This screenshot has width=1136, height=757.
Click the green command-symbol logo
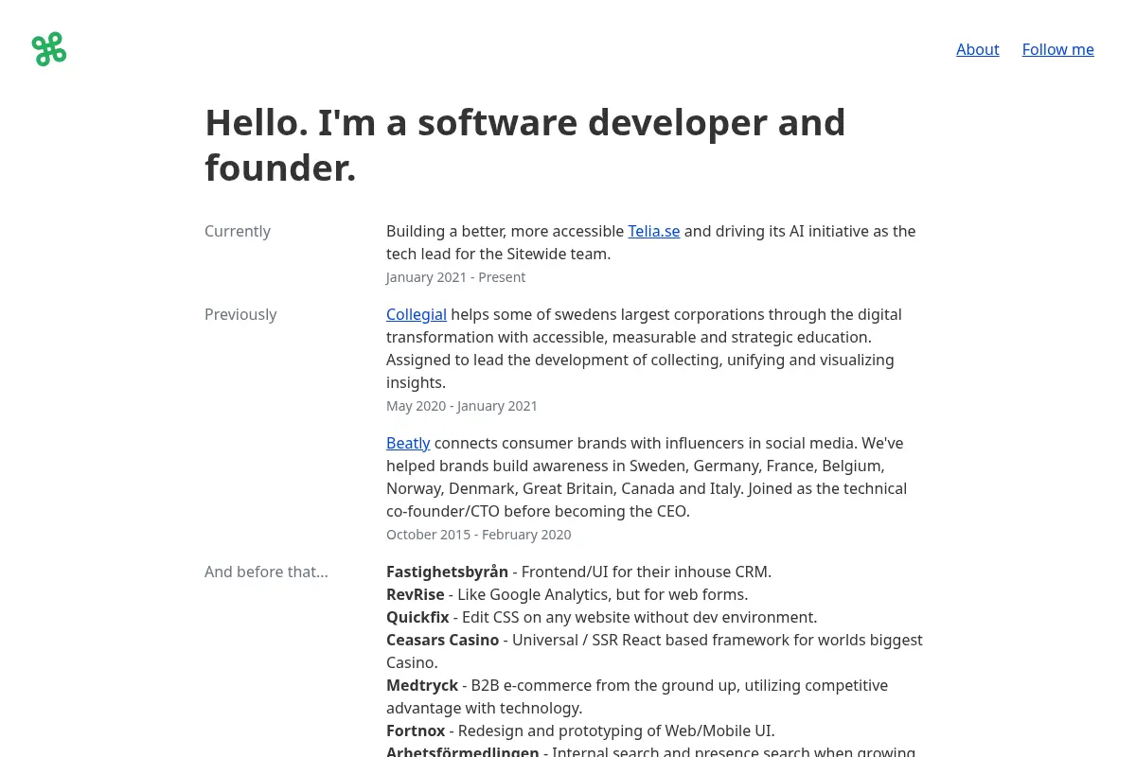click(49, 49)
